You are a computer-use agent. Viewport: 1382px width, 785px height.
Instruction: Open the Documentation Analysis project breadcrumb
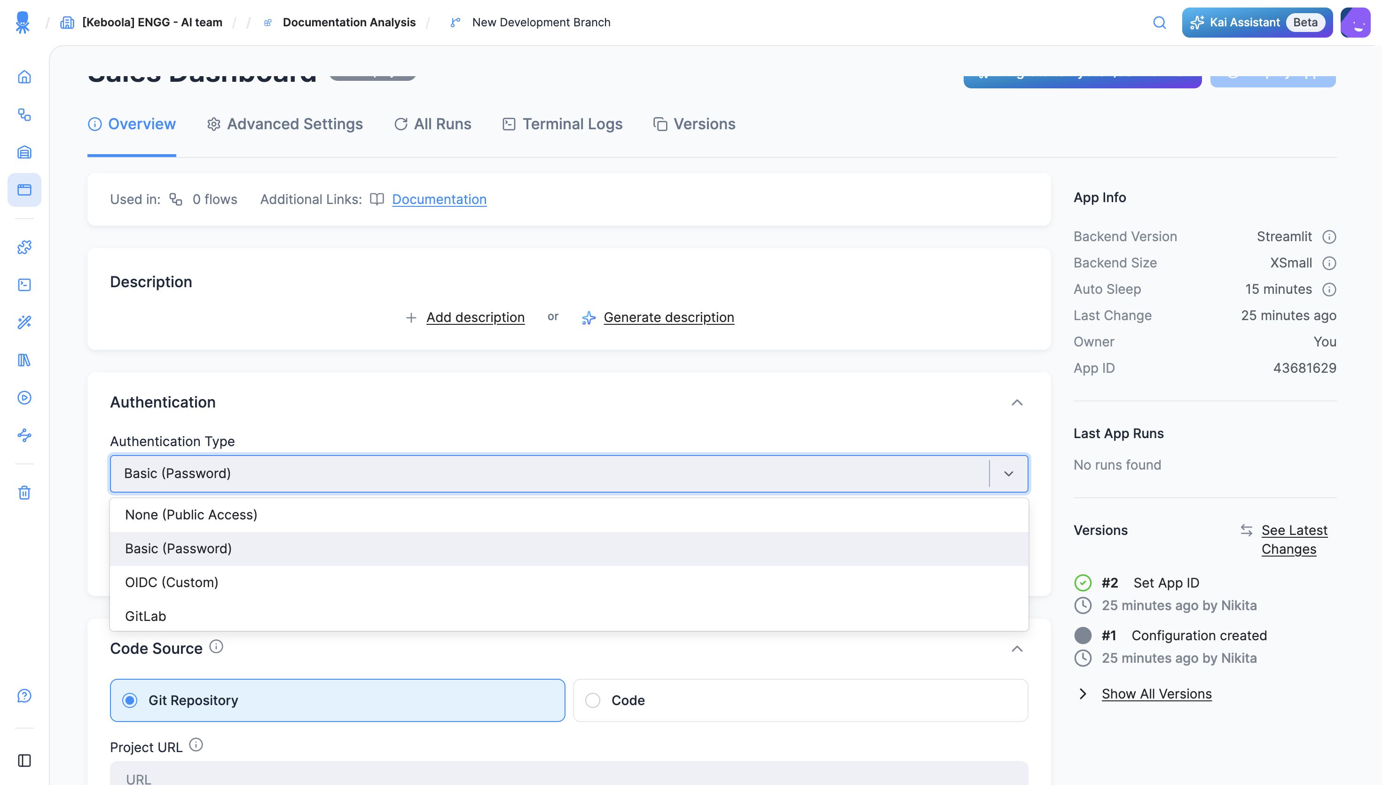(x=349, y=23)
